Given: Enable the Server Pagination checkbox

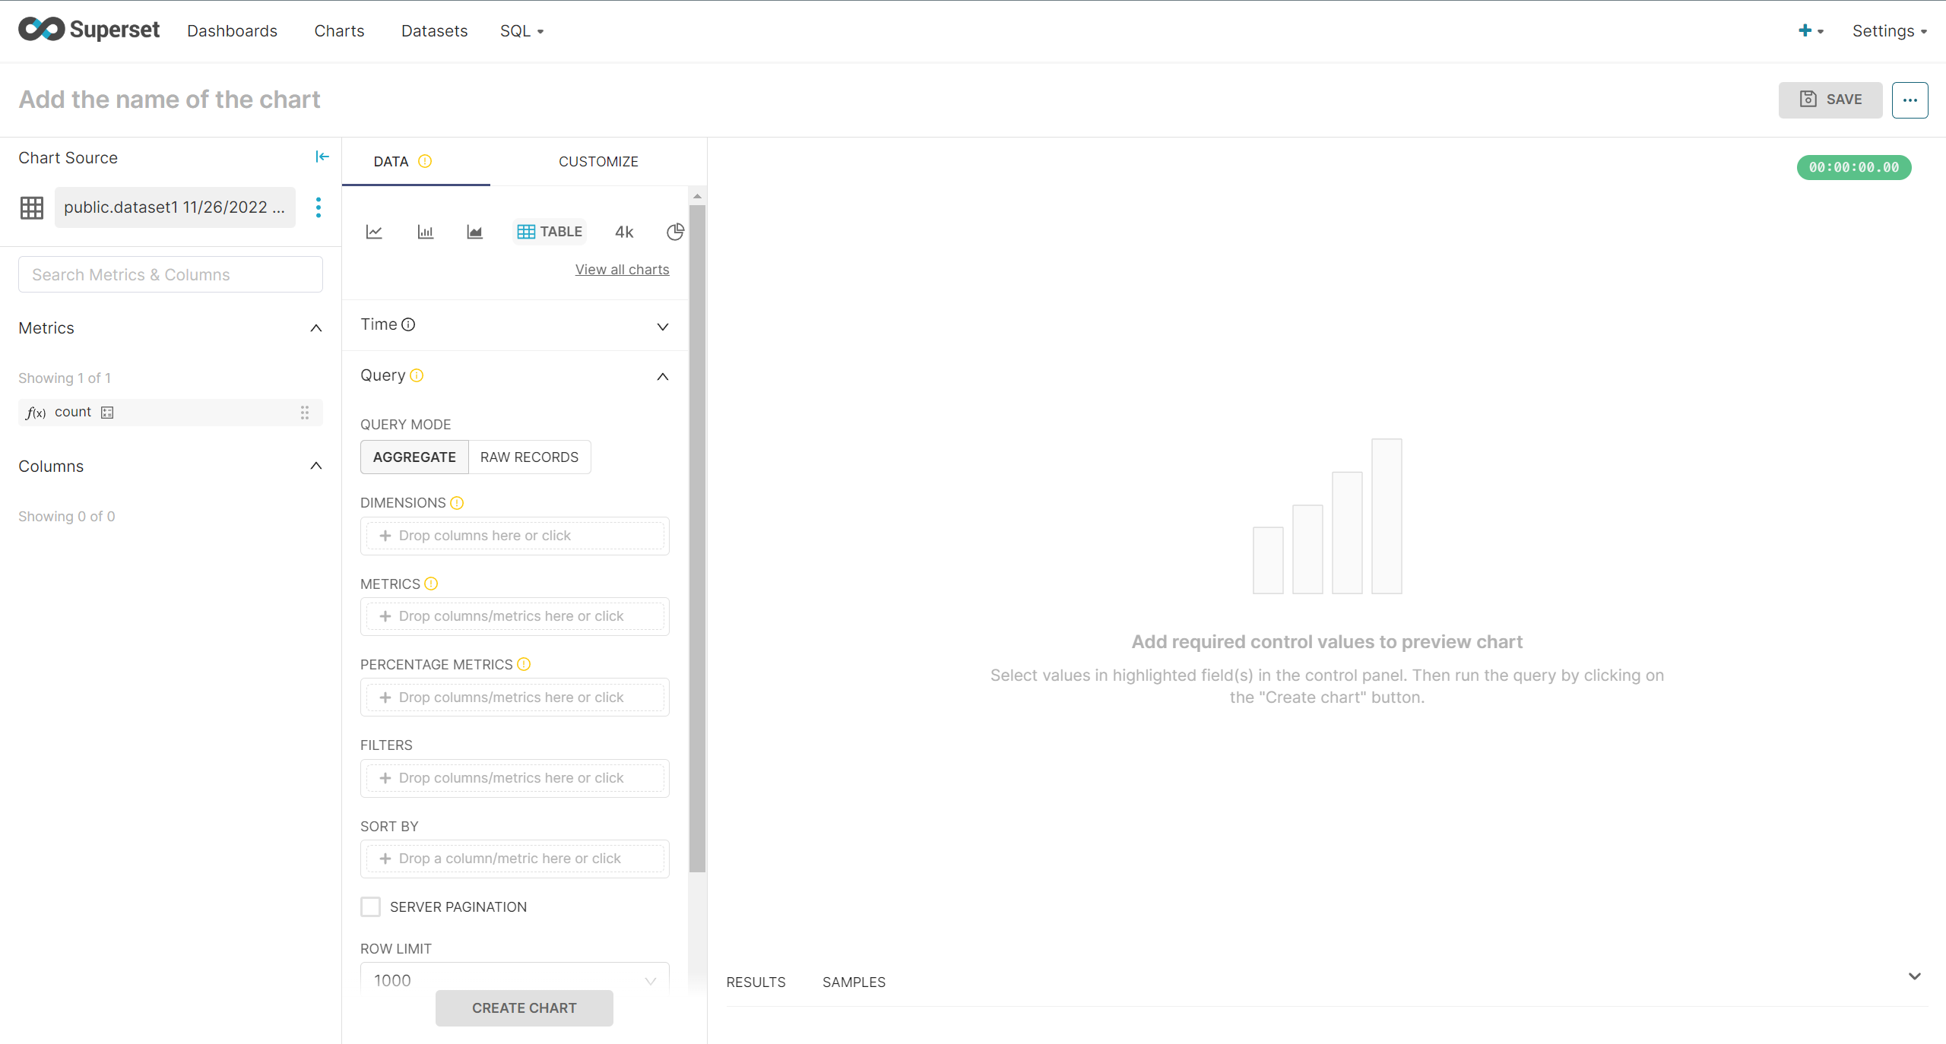Looking at the screenshot, I should click(x=370, y=906).
